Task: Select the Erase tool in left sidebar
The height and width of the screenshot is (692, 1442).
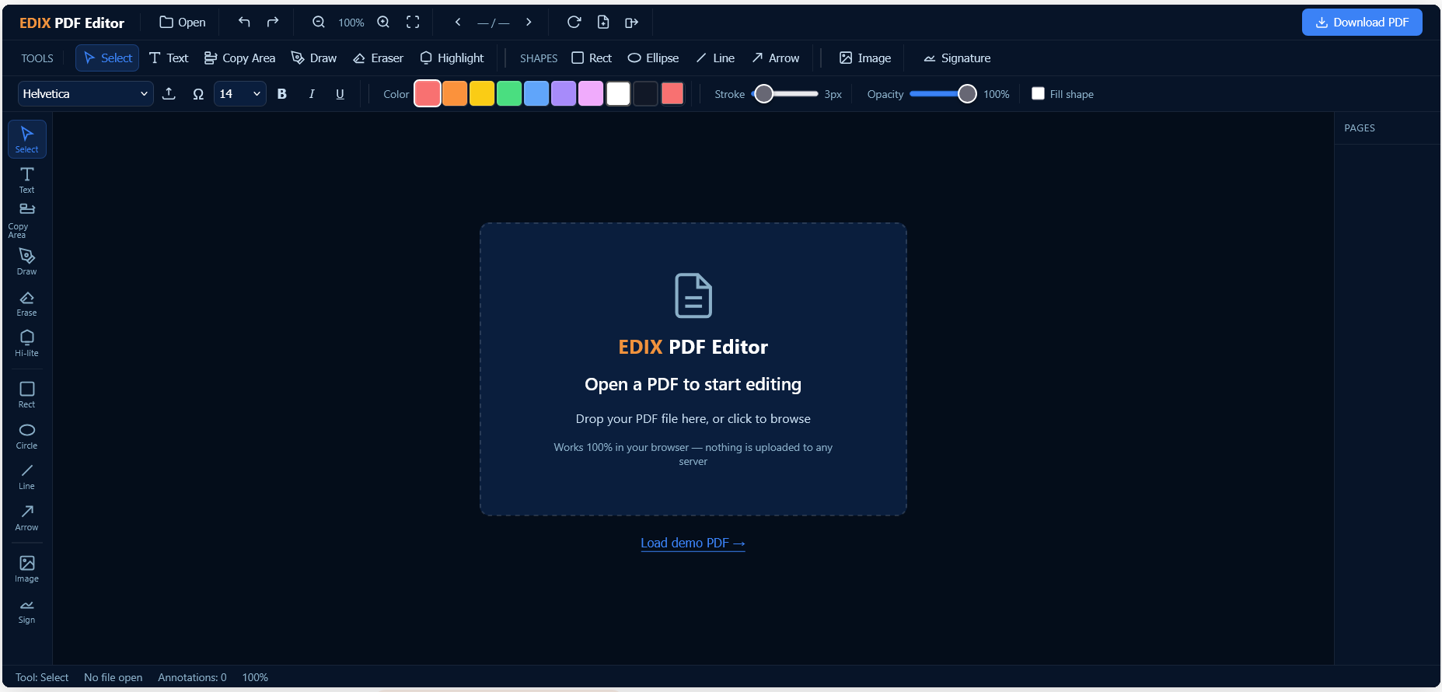Action: (x=26, y=303)
